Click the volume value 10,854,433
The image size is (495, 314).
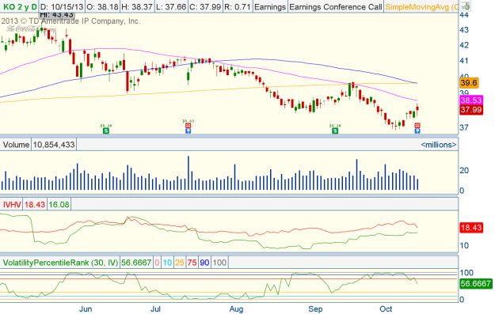54,145
